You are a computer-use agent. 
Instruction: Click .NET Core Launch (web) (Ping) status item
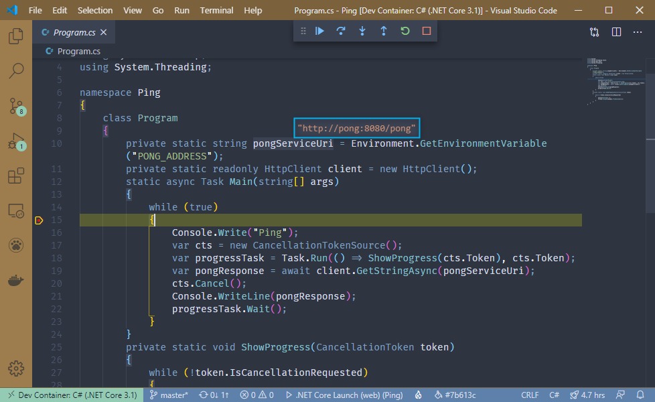344,395
